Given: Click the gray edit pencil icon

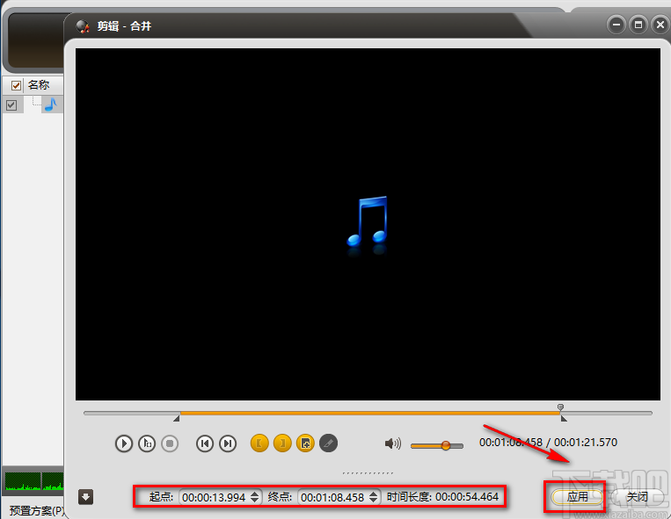Looking at the screenshot, I should pyautogui.click(x=328, y=443).
